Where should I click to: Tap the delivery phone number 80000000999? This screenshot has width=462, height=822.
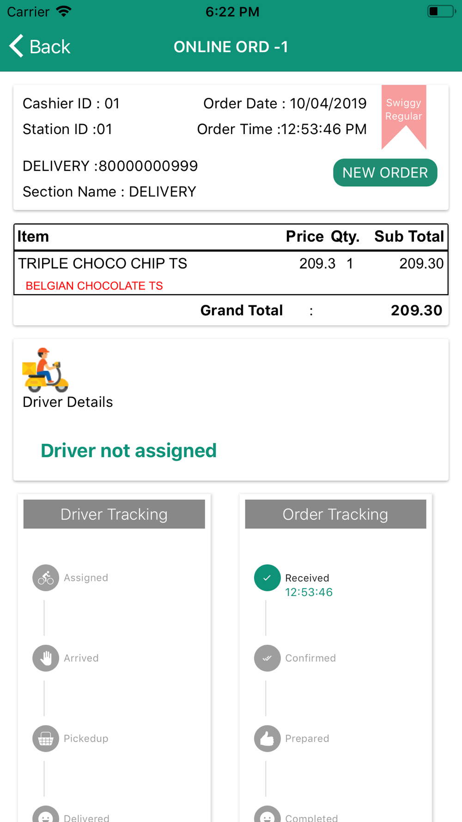pyautogui.click(x=148, y=166)
